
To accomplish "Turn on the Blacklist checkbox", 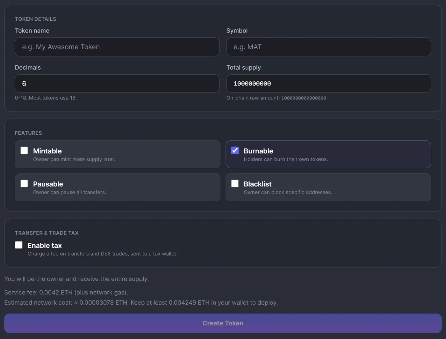I will tap(235, 184).
